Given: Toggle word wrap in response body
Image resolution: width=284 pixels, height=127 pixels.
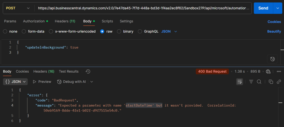Looking at the screenshot, I should pos(240,82).
